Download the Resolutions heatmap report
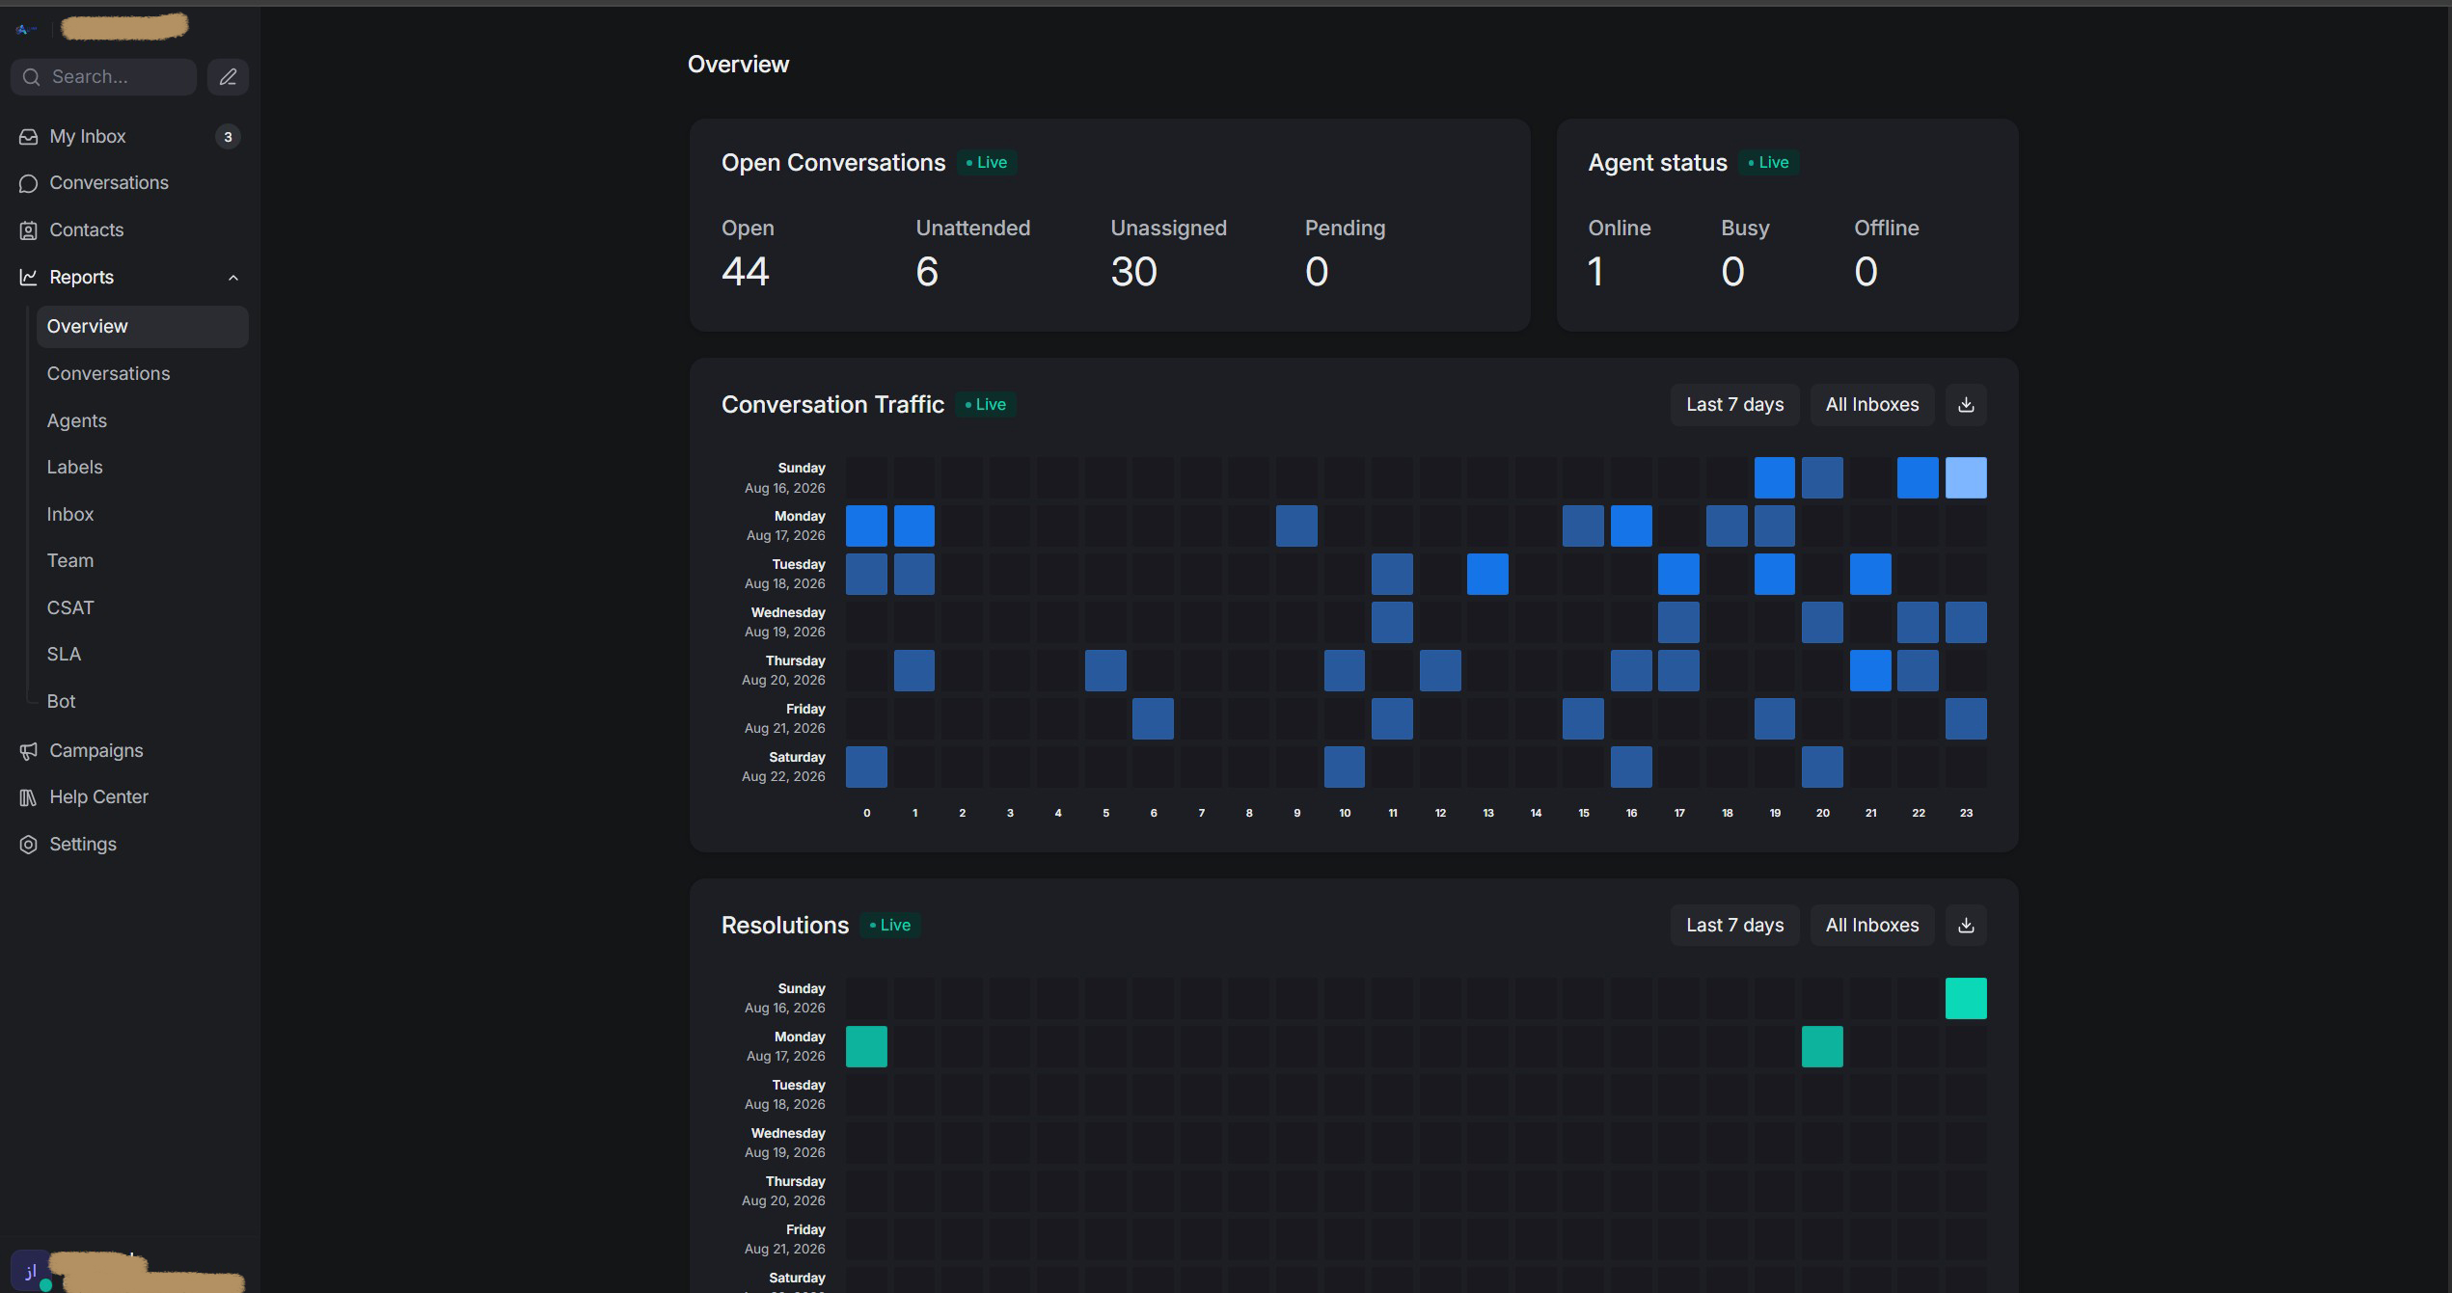 1966,926
